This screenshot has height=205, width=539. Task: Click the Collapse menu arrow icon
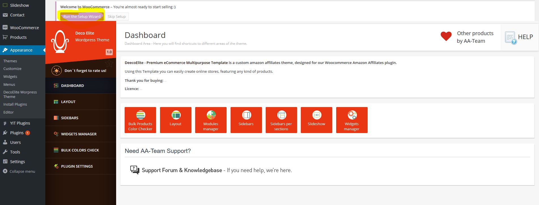pyautogui.click(x=5, y=171)
